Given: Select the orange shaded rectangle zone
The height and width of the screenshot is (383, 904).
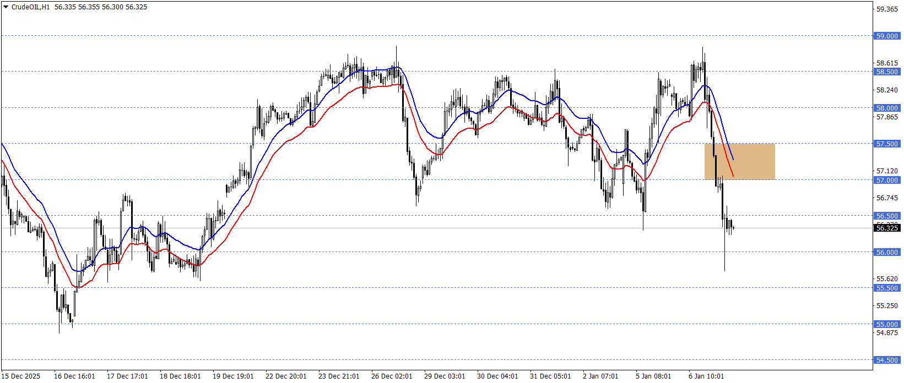Looking at the screenshot, I should point(739,162).
